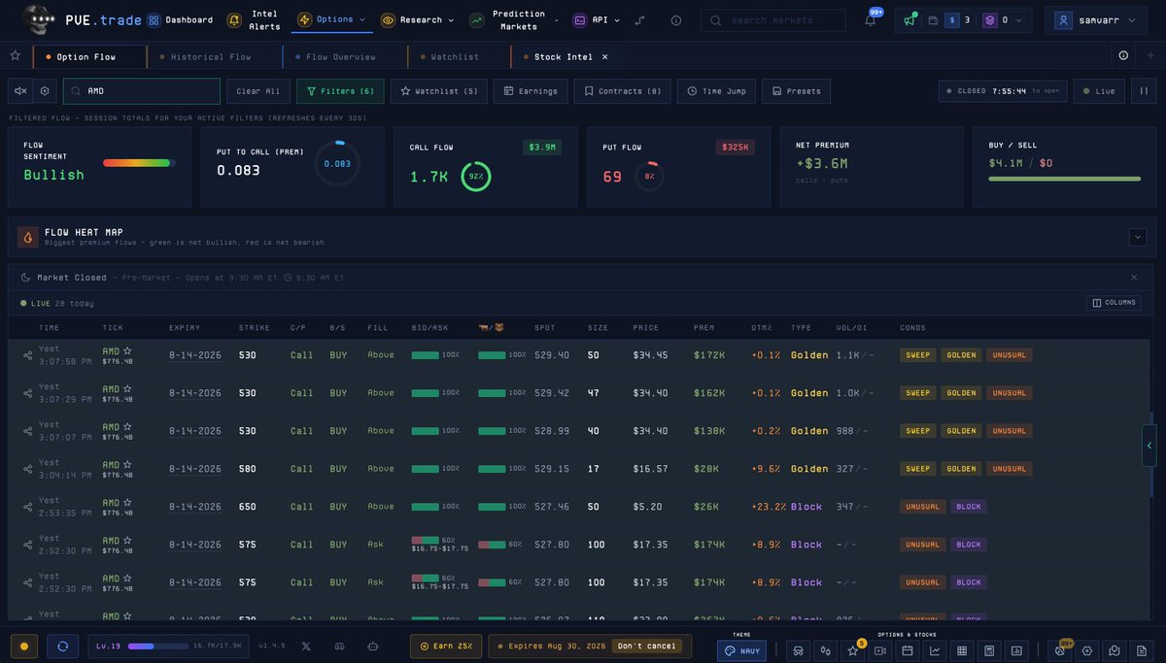1166x663 pixels.
Task: Click the info icon at tab bar end
Action: click(x=1123, y=56)
